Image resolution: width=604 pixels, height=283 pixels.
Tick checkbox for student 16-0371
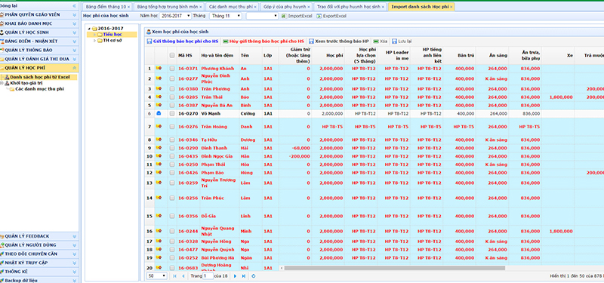point(172,69)
